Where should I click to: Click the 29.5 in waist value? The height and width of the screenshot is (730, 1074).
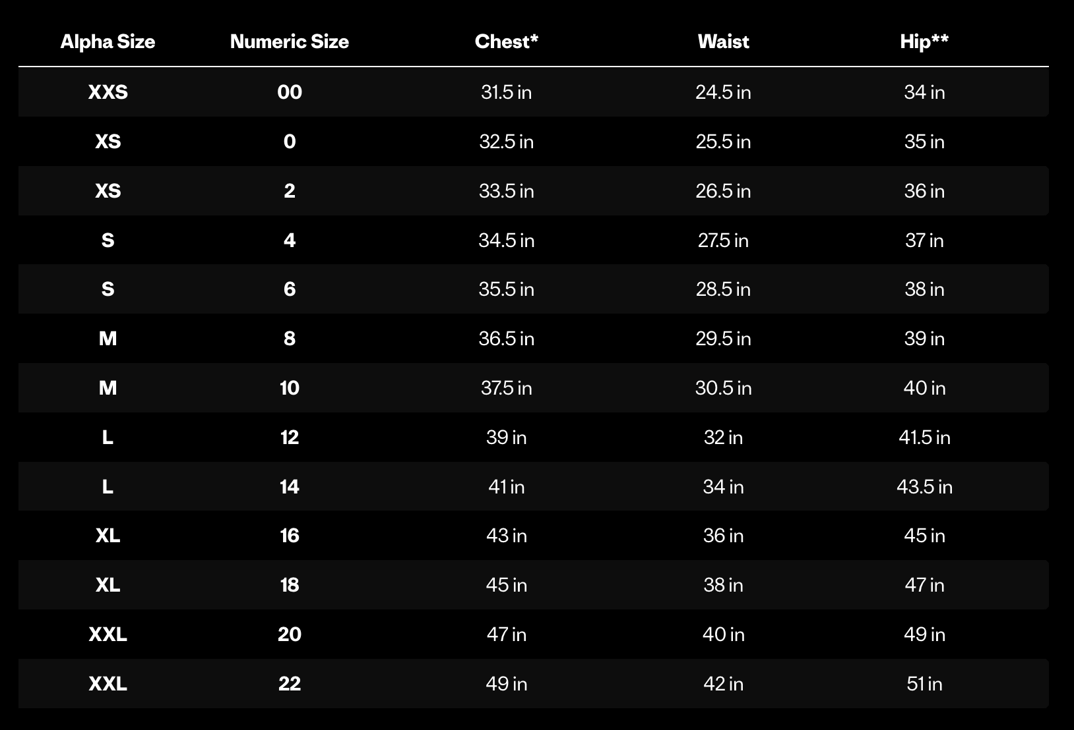pos(723,339)
